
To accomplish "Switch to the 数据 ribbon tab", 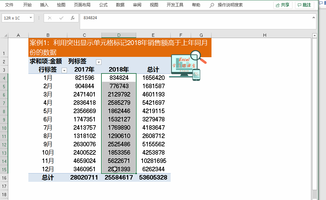I will click(x=120, y=5).
